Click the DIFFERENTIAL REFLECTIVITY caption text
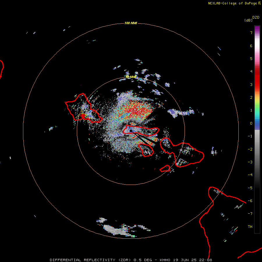Image resolution: width=262 pixels, height=262 pixels. click(x=83, y=260)
